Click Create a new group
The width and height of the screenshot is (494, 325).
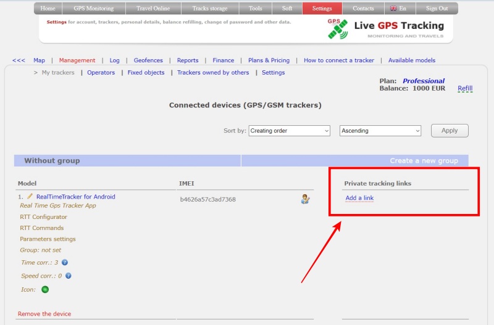click(424, 161)
